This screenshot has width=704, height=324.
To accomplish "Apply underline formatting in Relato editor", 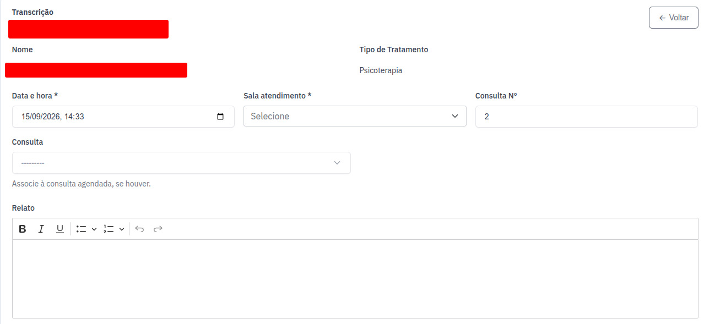I will (60, 229).
